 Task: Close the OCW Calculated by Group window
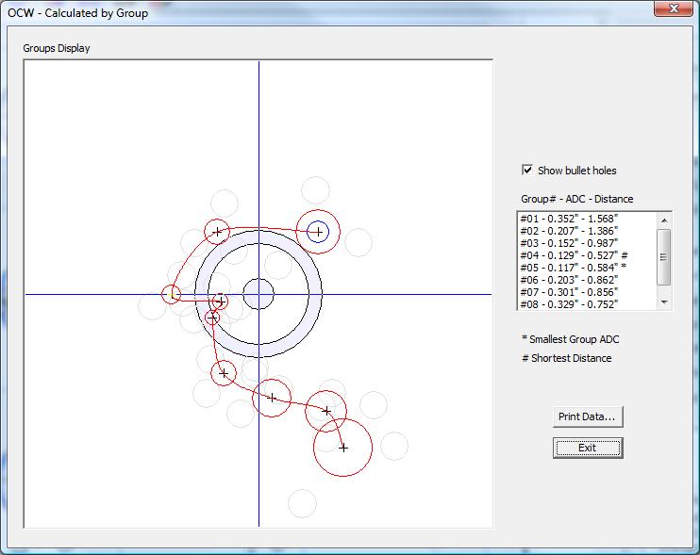click(x=674, y=8)
